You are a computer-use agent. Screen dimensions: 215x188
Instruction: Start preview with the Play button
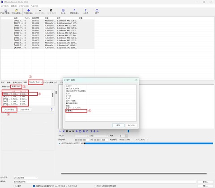(x=60, y=131)
